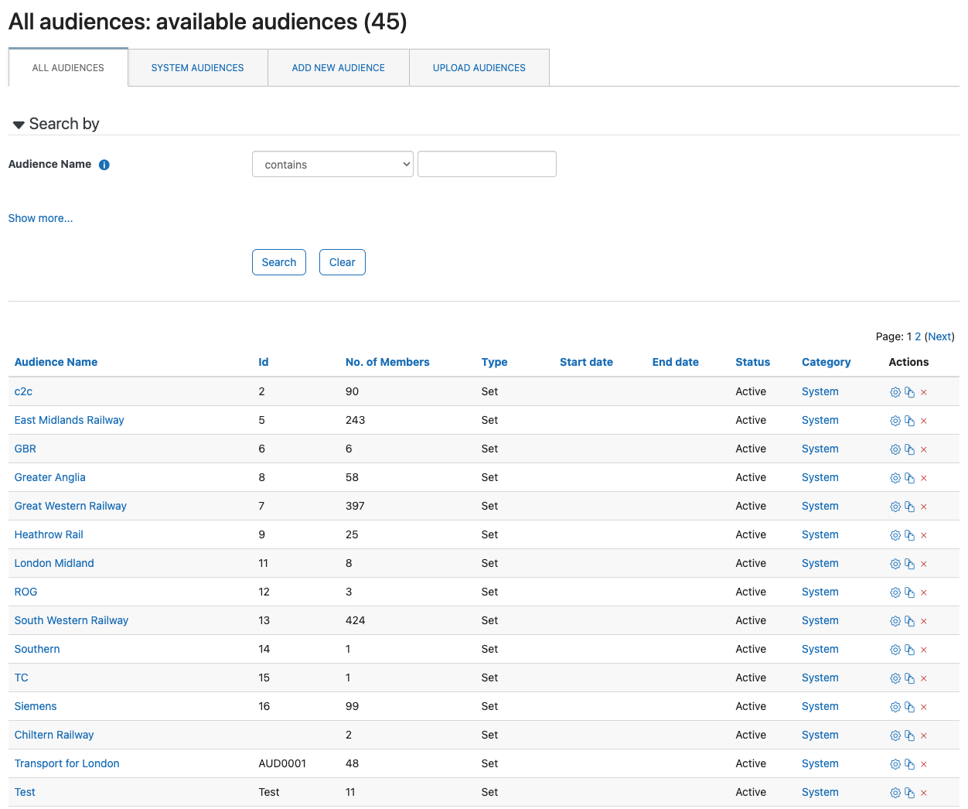Open Heathrow Rail audience
Screen dimensions: 968x809
click(49, 534)
